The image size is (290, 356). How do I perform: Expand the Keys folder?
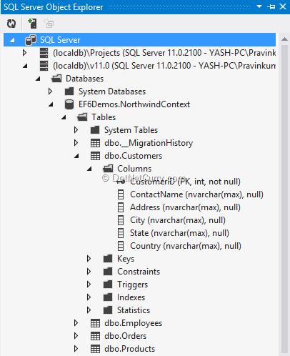point(89,259)
